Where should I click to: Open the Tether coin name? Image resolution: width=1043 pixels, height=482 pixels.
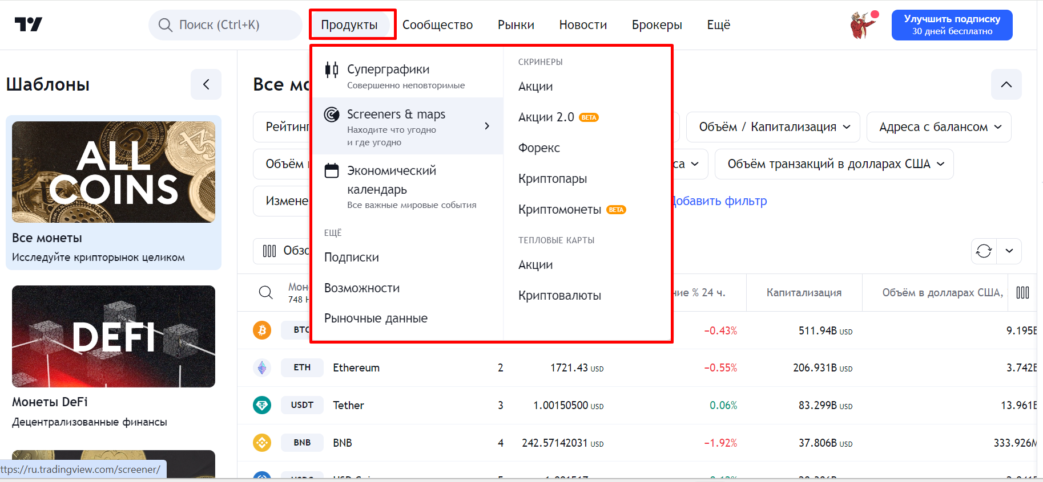pos(348,406)
